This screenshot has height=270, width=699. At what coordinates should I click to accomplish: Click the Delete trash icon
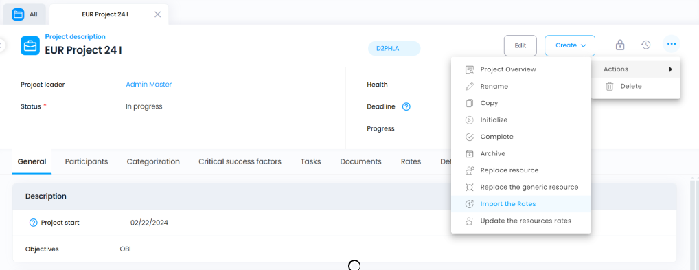pyautogui.click(x=610, y=86)
